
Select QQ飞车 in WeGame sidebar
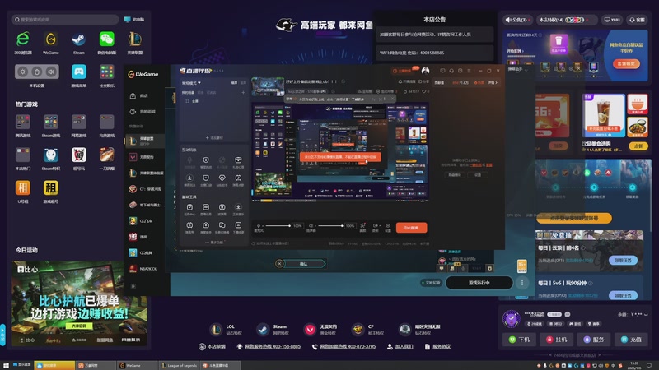pos(145,220)
